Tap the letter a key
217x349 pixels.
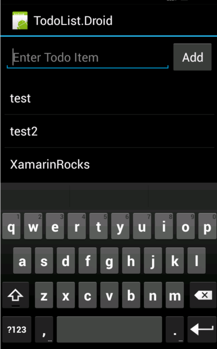point(22,261)
